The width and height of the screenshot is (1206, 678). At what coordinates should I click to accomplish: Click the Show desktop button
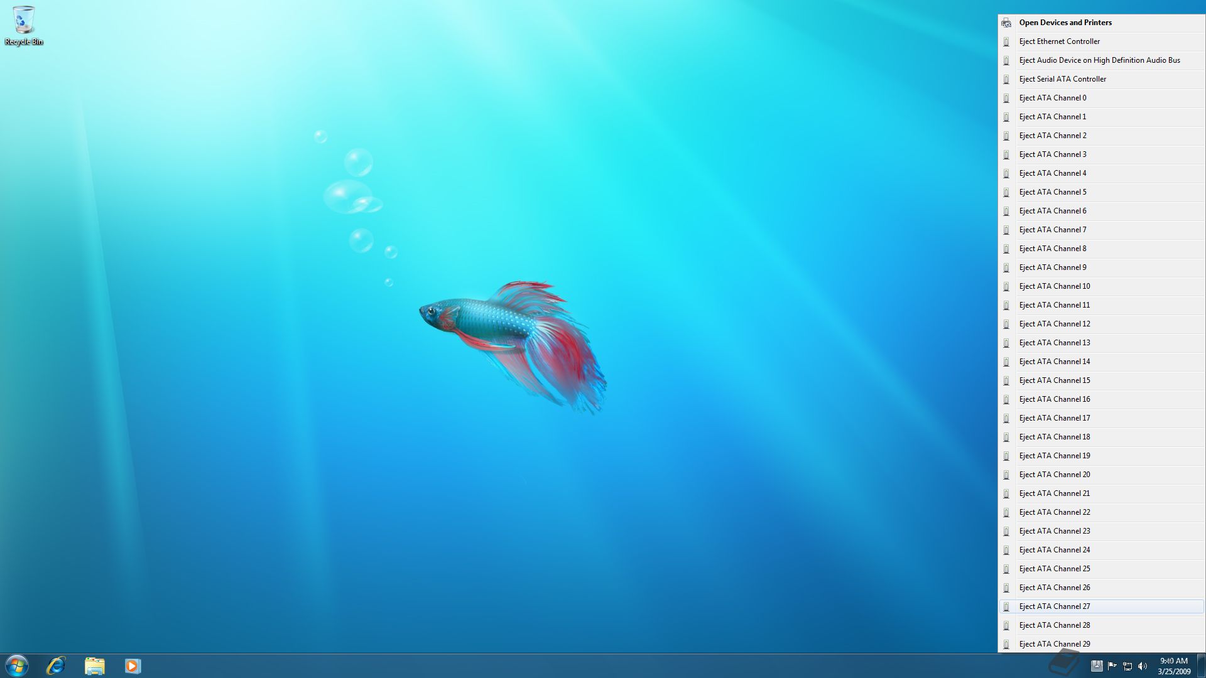point(1201,666)
